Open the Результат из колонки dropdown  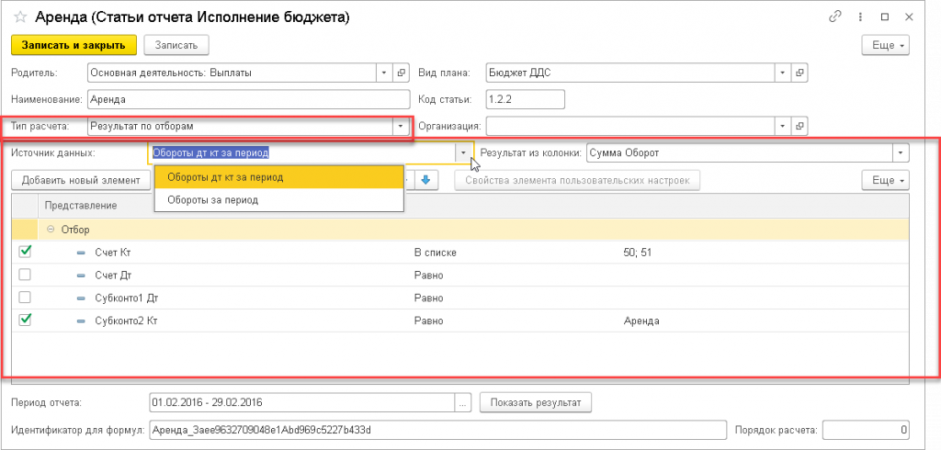pos(901,152)
